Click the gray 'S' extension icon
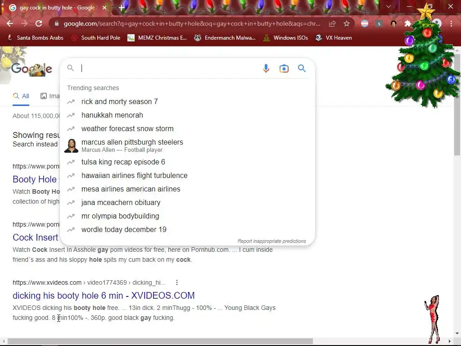Viewport: 461px width, 346px height. pos(379,23)
